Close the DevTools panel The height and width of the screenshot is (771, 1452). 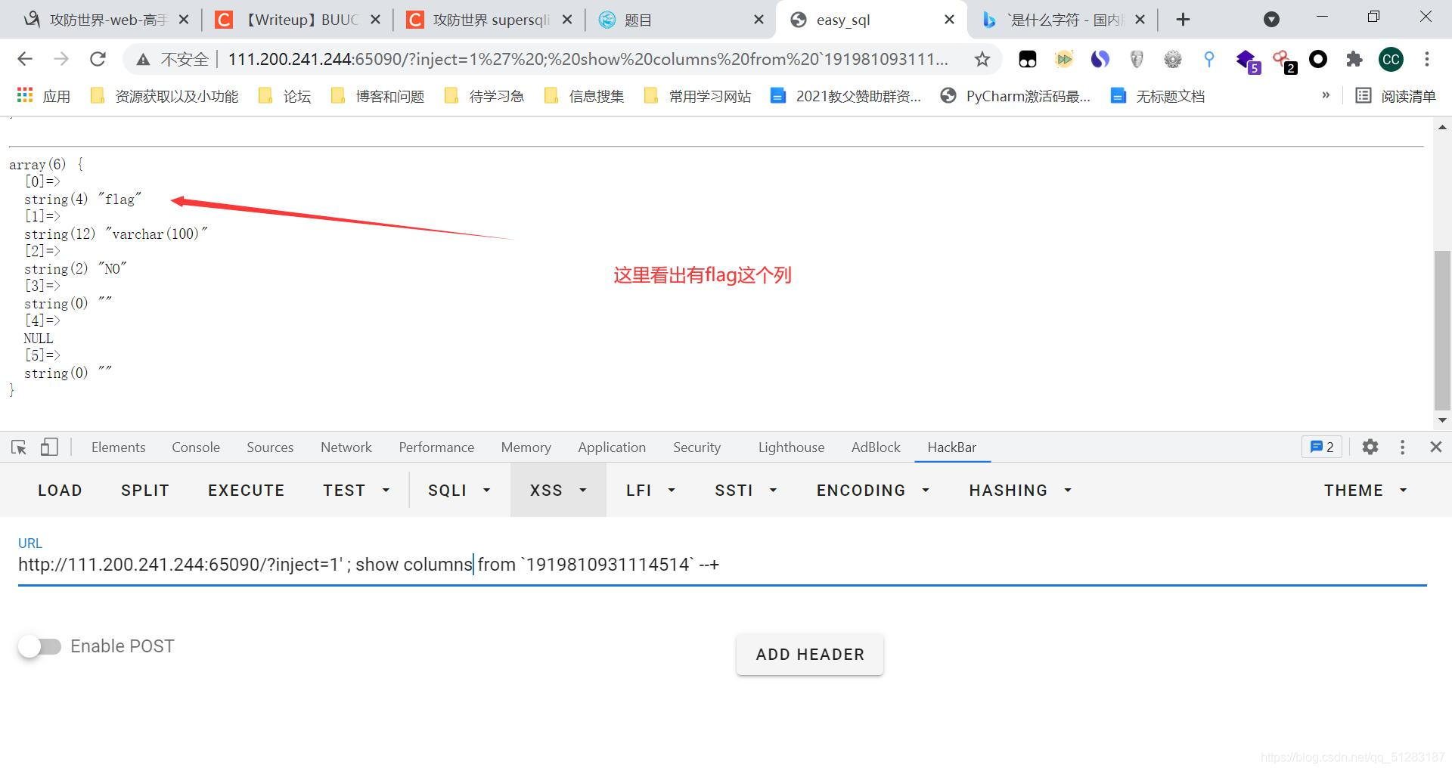point(1435,447)
